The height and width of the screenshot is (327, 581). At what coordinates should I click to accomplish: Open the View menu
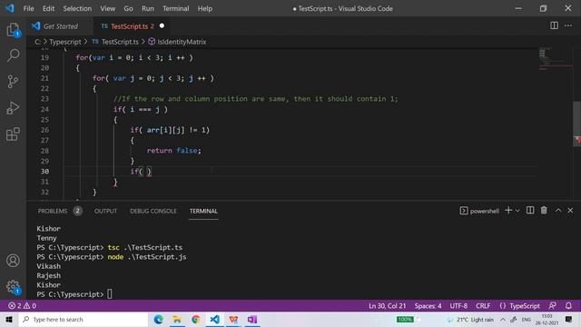(107, 8)
